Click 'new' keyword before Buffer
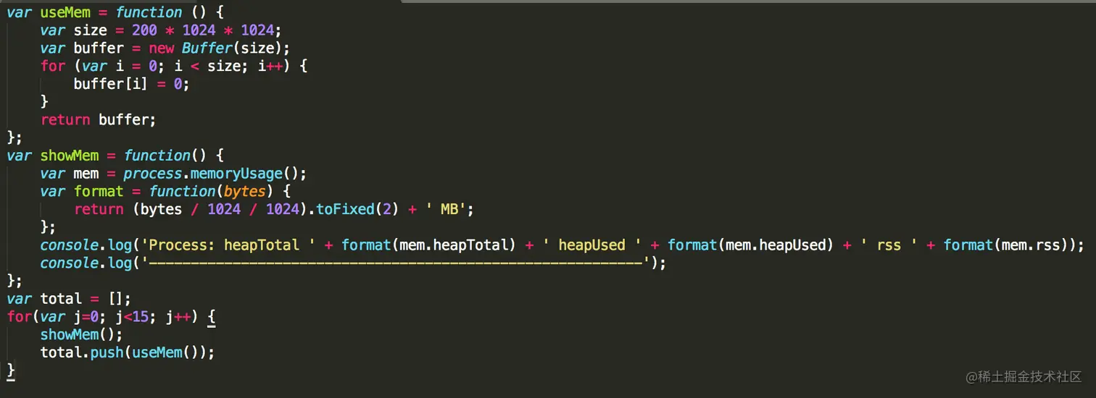The width and height of the screenshot is (1096, 398). point(161,48)
